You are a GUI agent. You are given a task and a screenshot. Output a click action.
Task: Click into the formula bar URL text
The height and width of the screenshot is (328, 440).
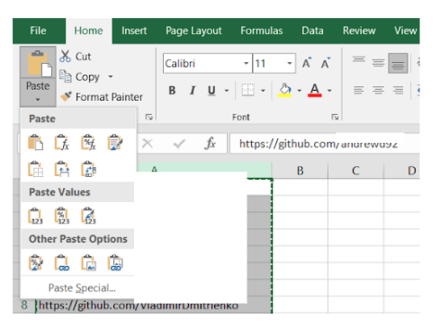point(319,144)
